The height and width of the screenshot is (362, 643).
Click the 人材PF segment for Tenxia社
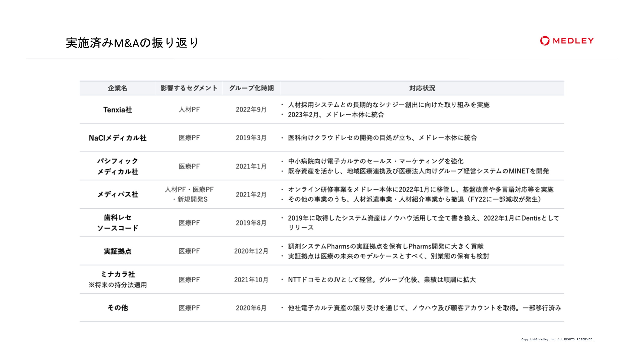click(x=189, y=110)
